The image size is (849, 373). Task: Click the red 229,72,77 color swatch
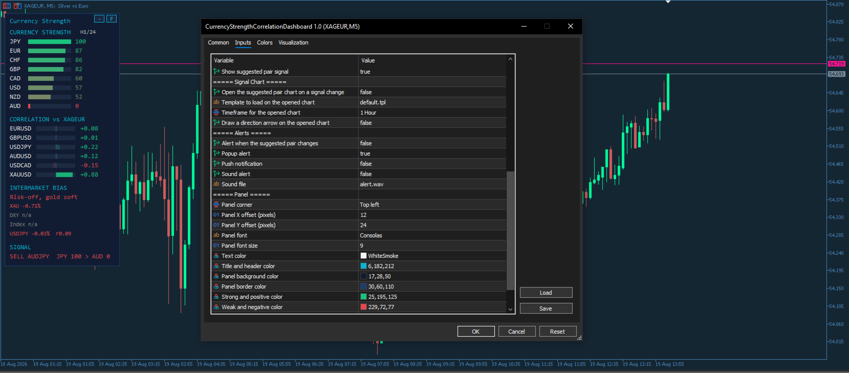click(x=363, y=307)
